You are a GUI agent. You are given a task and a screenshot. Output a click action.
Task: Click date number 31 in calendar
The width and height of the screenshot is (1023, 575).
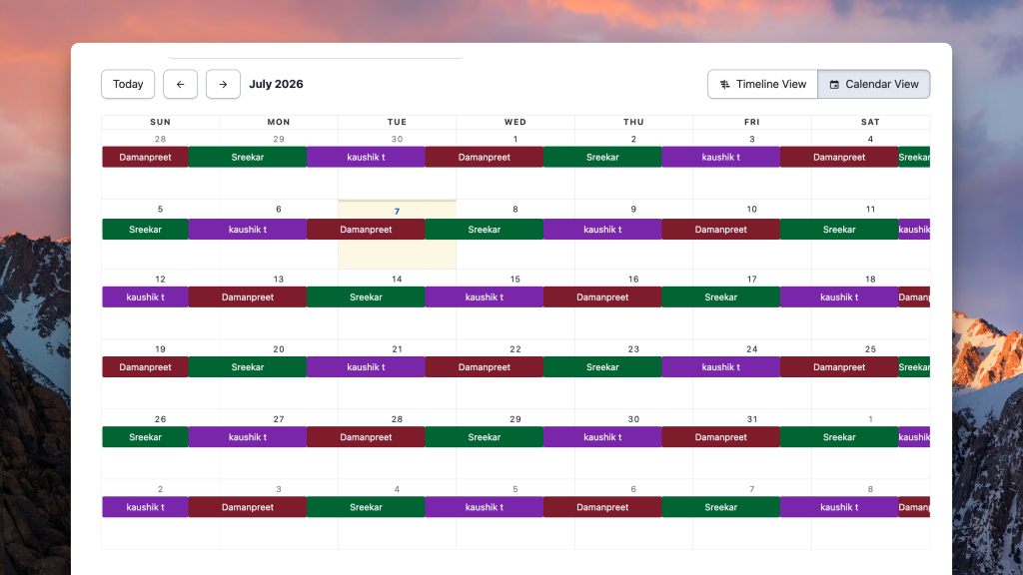click(751, 419)
